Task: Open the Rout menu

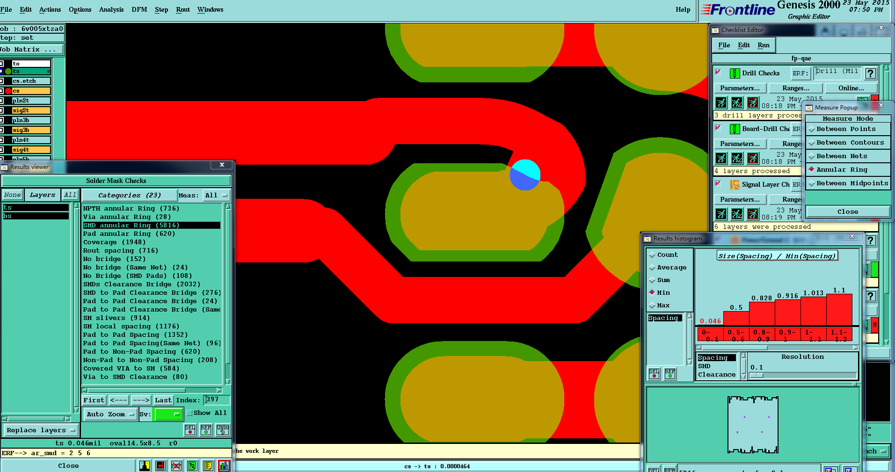Action: (x=183, y=9)
